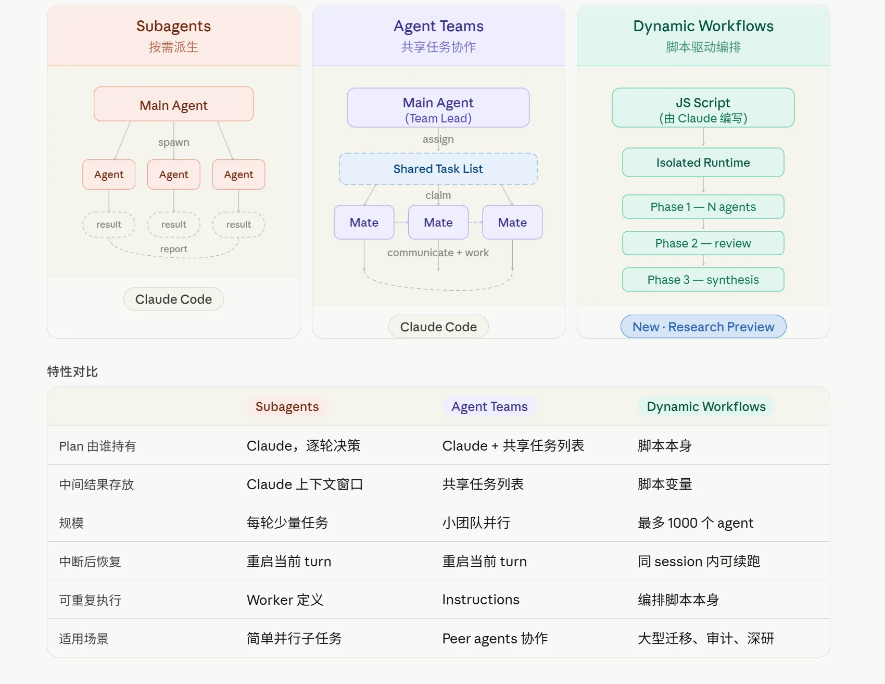Viewport: 885px width, 684px height.
Task: Click the 'report' label
Action: pos(173,249)
